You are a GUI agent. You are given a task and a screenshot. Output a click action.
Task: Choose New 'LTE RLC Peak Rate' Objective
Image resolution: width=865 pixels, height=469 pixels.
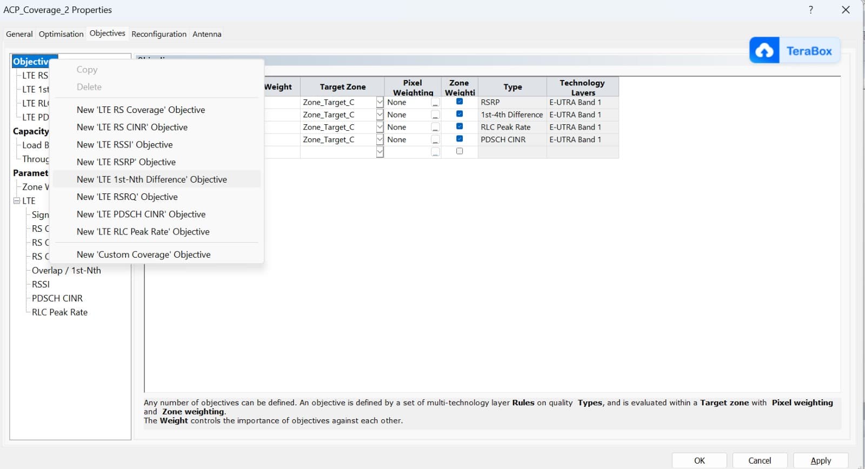(156, 232)
